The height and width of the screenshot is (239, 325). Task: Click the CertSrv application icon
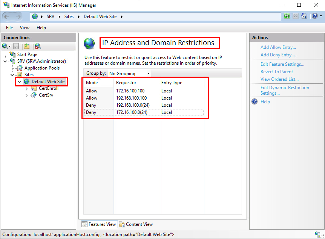[34, 95]
